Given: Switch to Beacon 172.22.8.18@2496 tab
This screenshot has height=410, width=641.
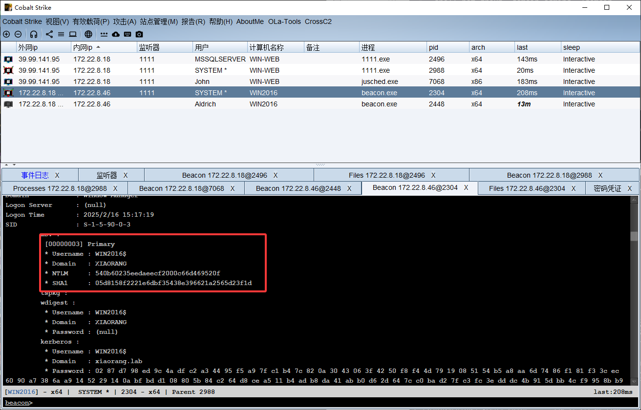Looking at the screenshot, I should point(225,175).
